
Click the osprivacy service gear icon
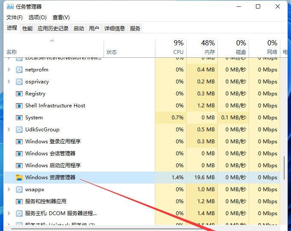(19, 82)
